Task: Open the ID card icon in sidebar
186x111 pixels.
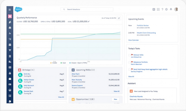Action: 10,84
